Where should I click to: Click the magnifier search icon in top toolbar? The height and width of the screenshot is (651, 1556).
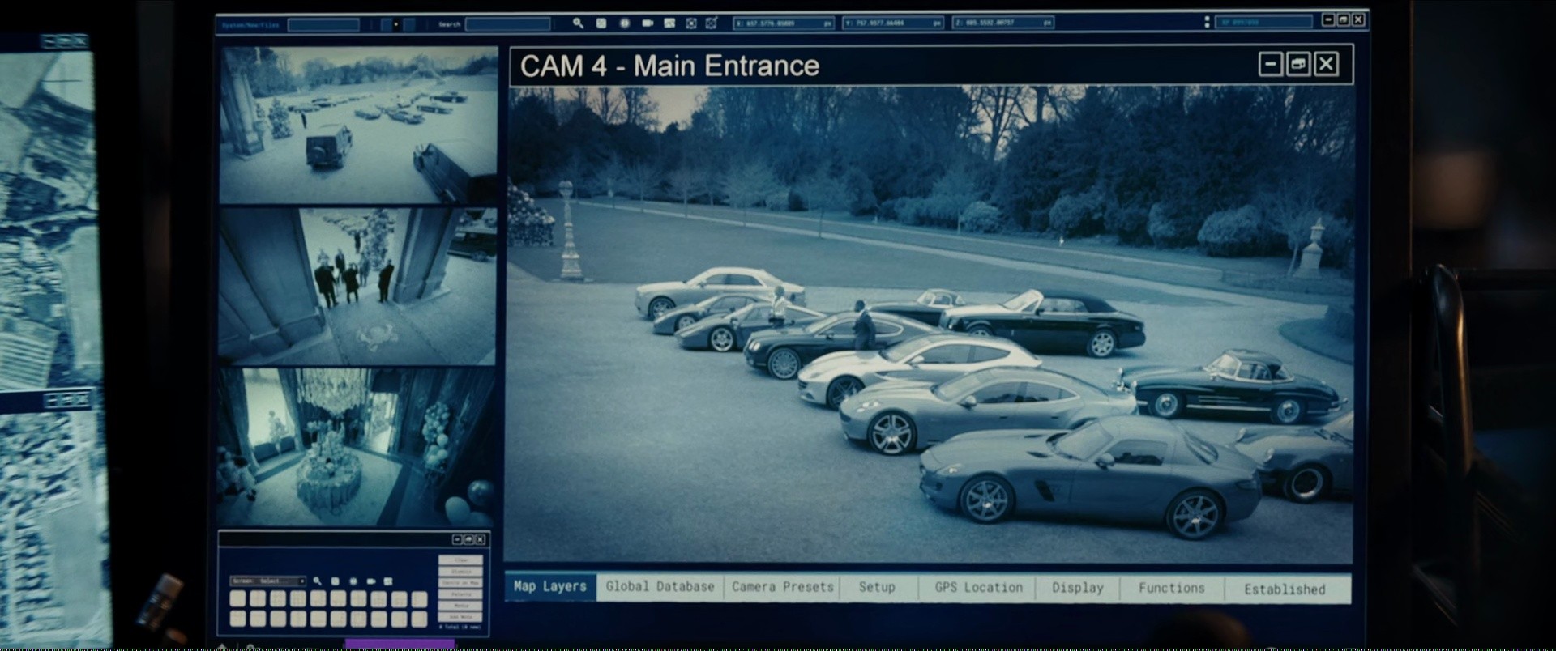pyautogui.click(x=578, y=23)
